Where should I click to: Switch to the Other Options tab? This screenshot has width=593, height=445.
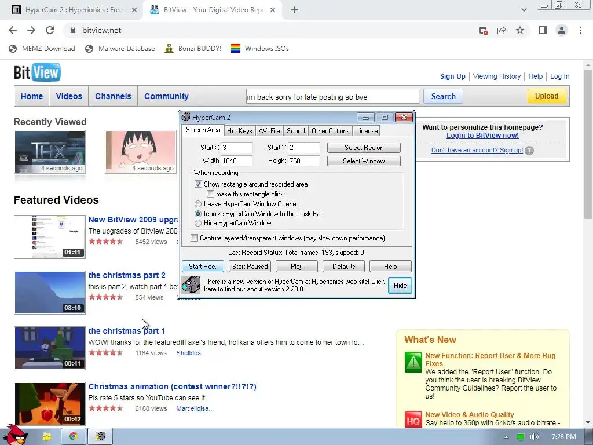(x=331, y=131)
